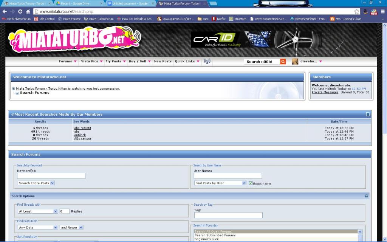This screenshot has height=242, width=387.
Task: Click the orange search magnifier button
Action: pyautogui.click(x=283, y=62)
